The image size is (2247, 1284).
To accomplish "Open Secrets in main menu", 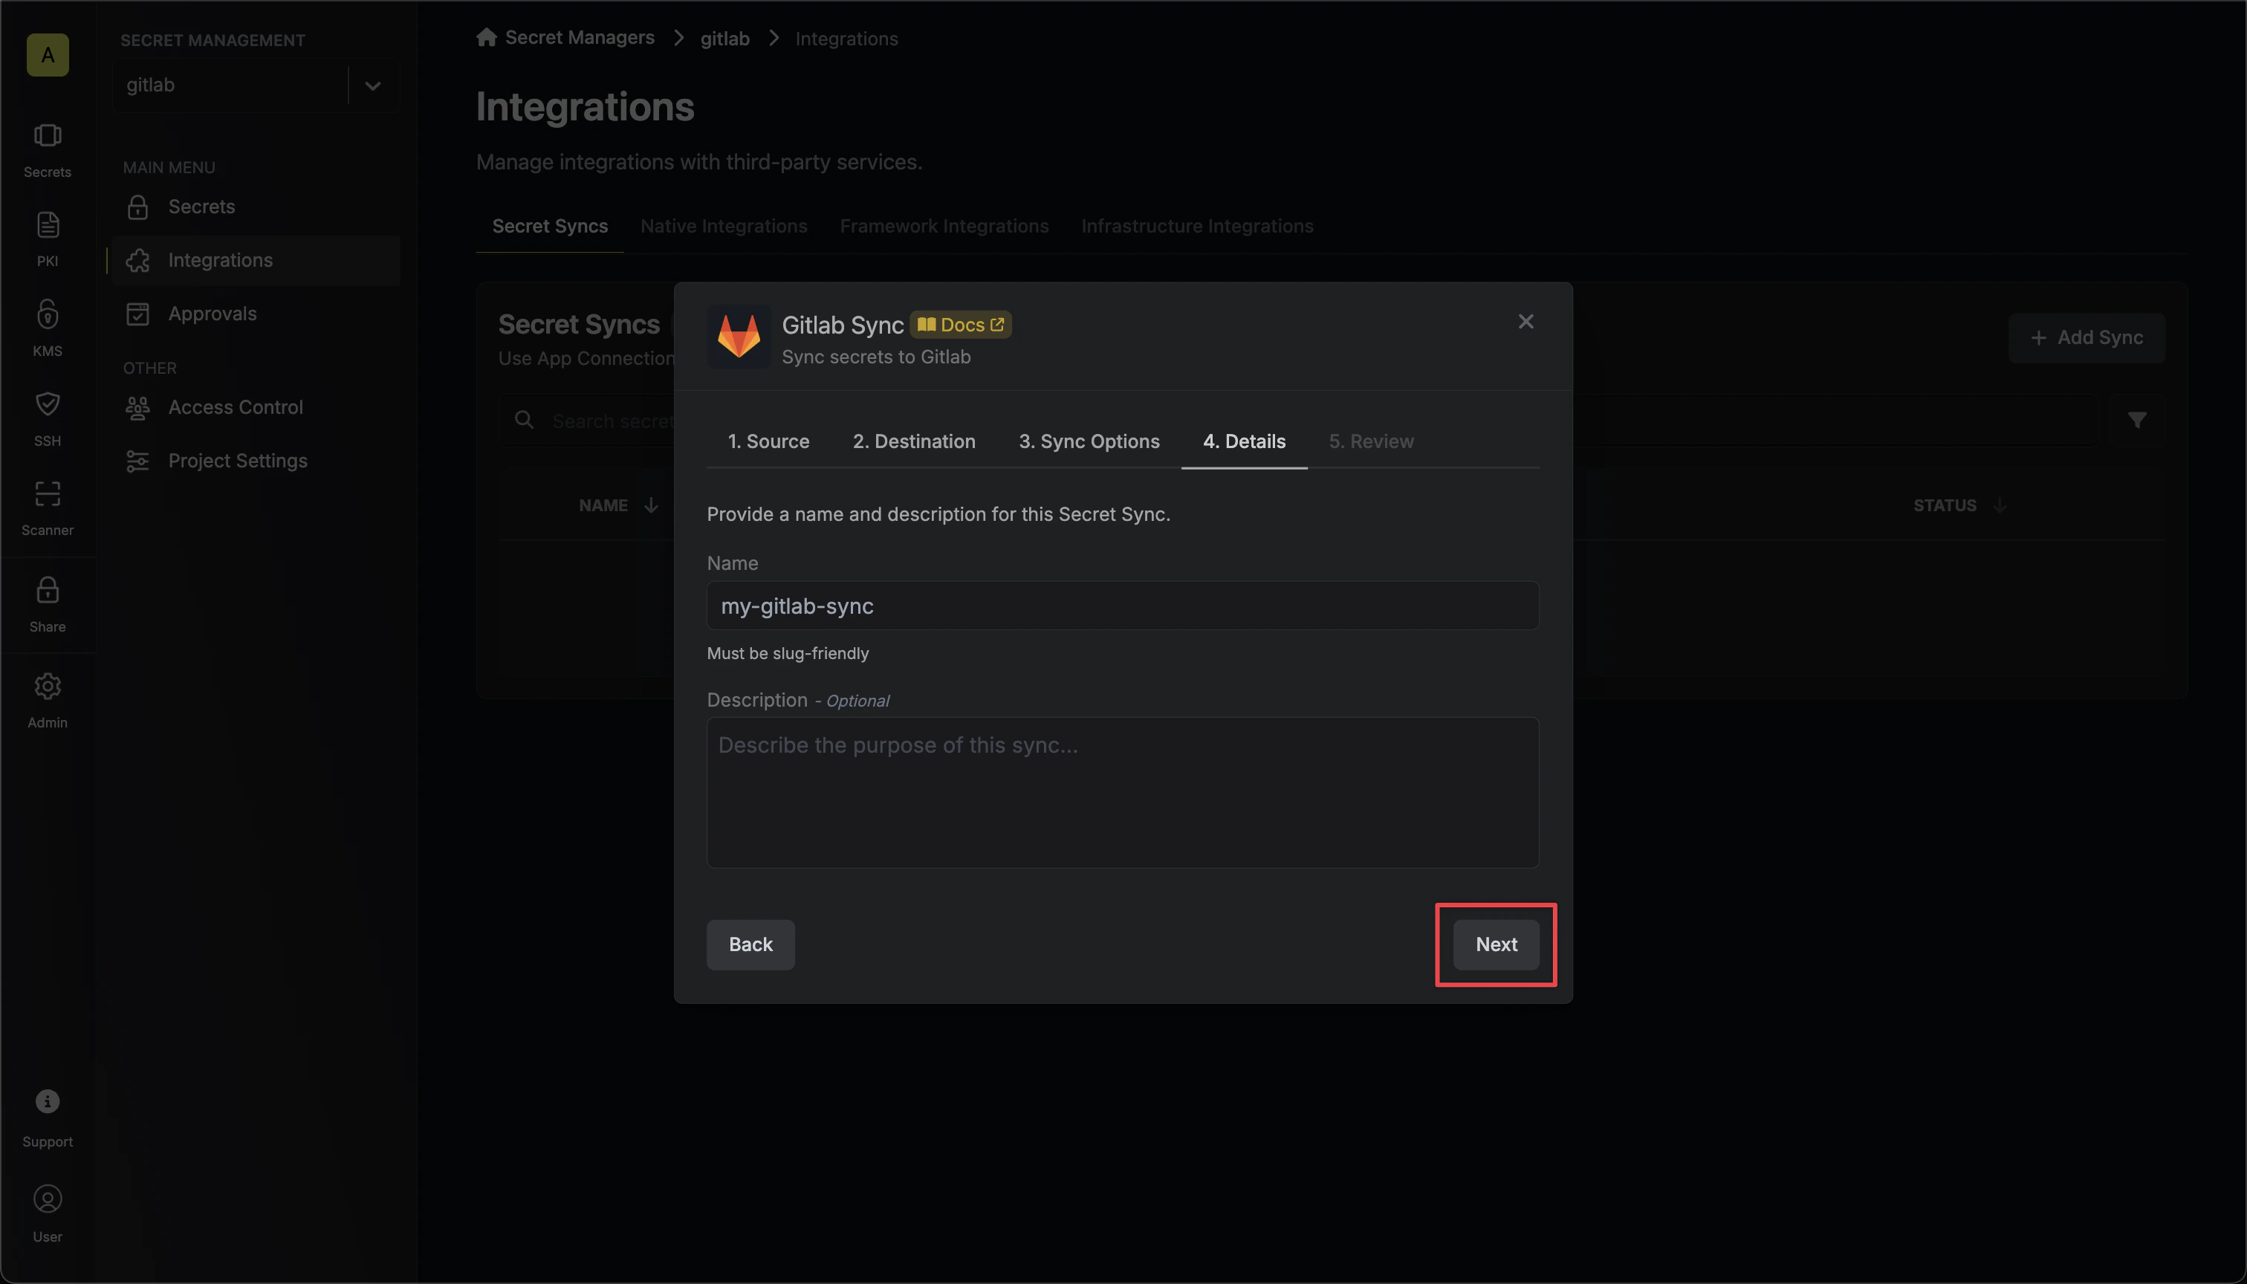I will click(x=256, y=207).
